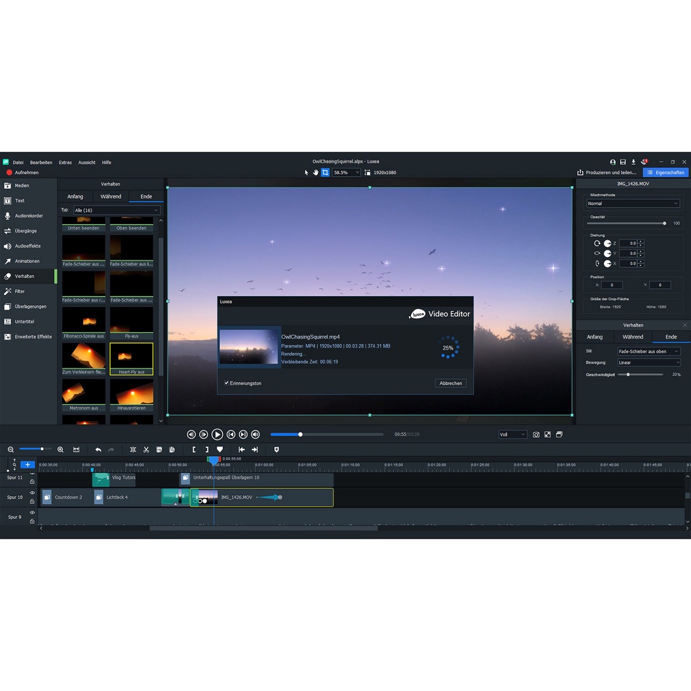Step to the previous frame
691x691 pixels.
click(x=191, y=435)
